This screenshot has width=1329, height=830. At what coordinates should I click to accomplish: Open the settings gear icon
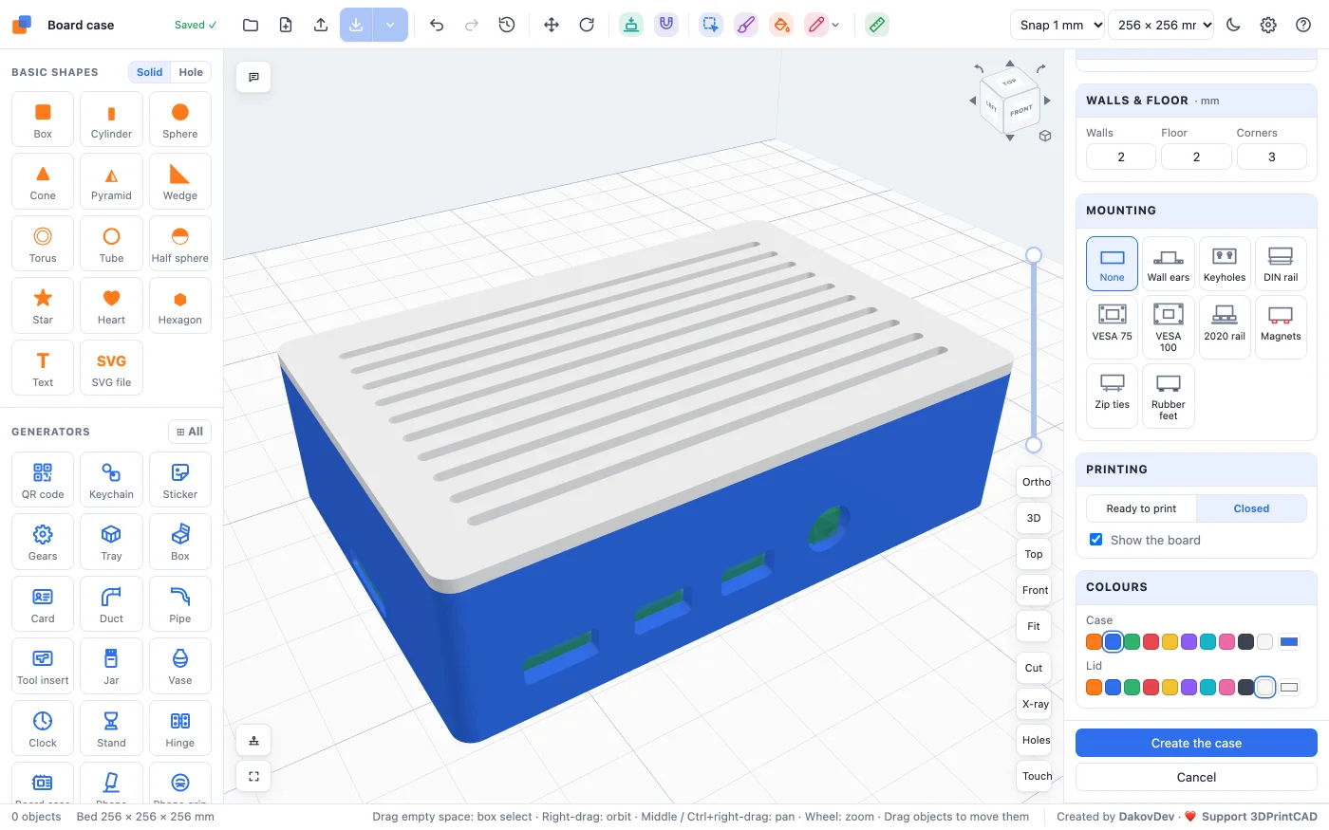click(1268, 25)
